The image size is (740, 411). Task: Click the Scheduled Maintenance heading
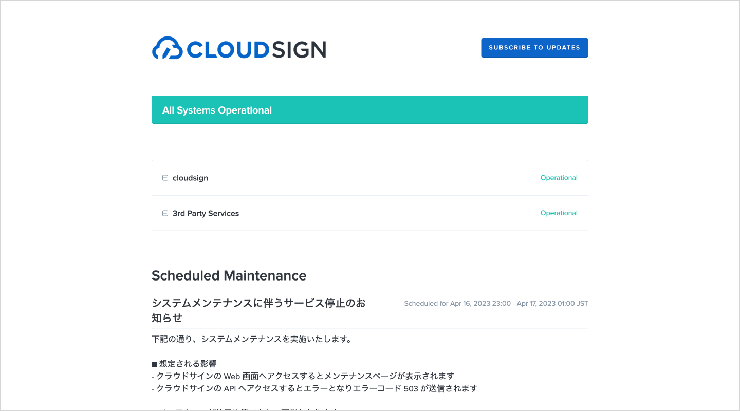pyautogui.click(x=229, y=276)
